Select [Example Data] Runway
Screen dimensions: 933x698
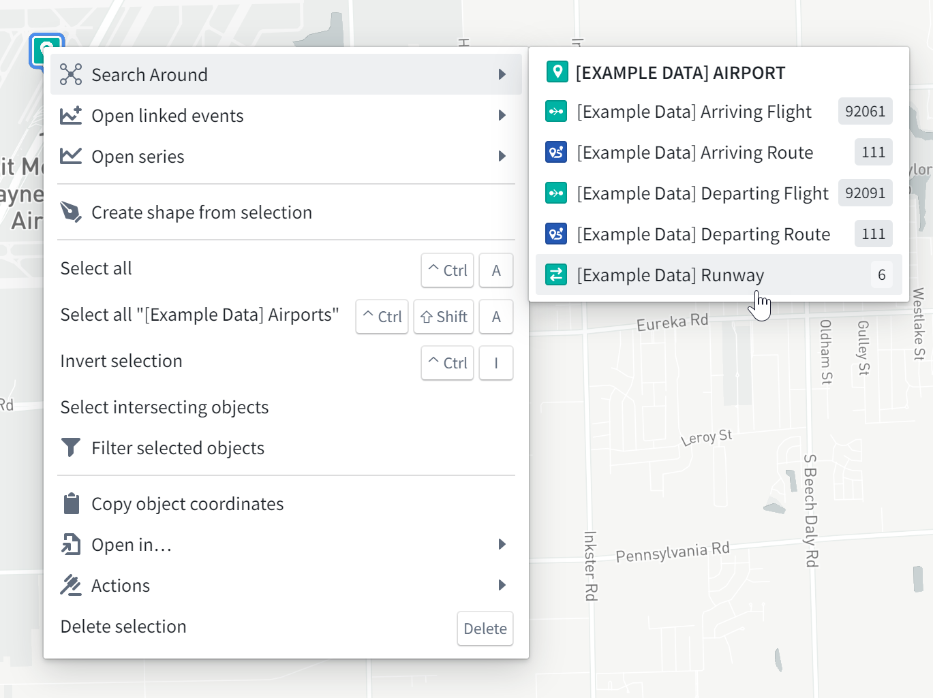[x=719, y=274]
